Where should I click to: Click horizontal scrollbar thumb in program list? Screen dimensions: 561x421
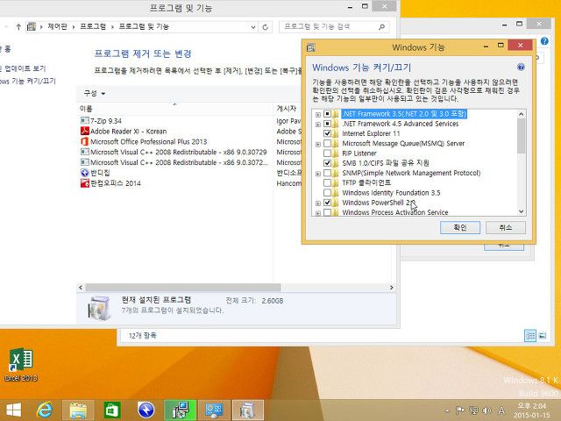point(183,288)
